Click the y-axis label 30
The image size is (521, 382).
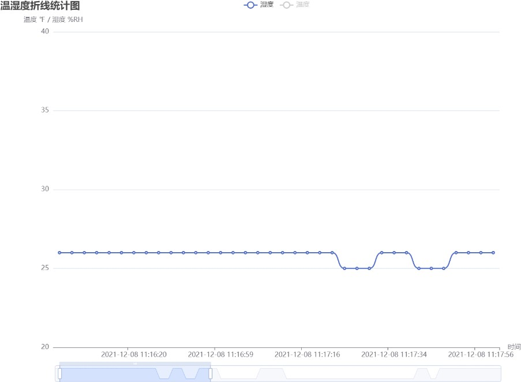[45, 189]
